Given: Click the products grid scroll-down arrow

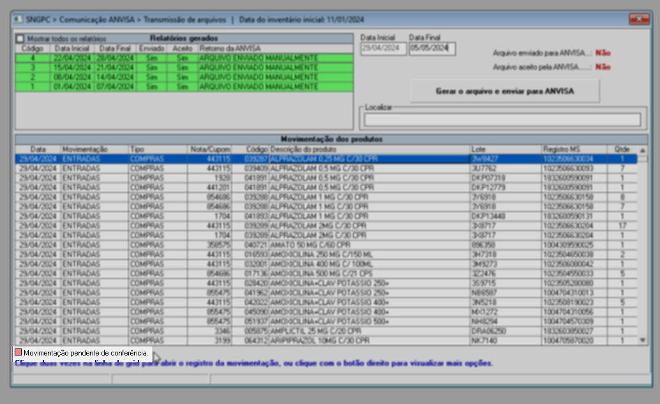Looking at the screenshot, I should tap(642, 340).
